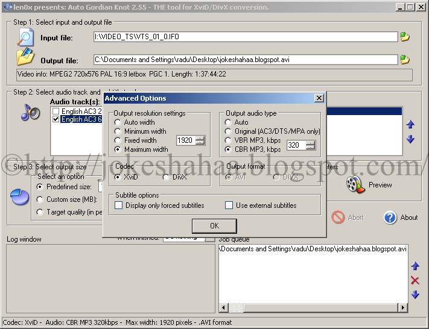Image resolution: width=429 pixels, height=329 pixels.
Task: Maximize the Auto Gordian Knot window
Action: [x=410, y=7]
